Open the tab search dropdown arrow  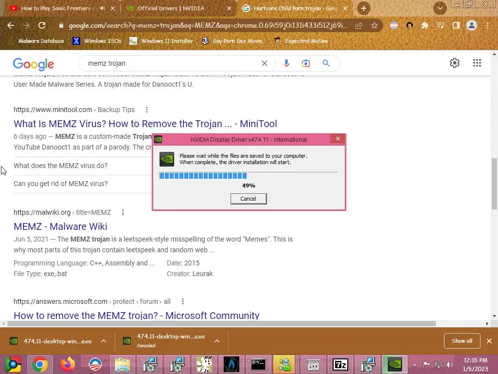point(440,9)
